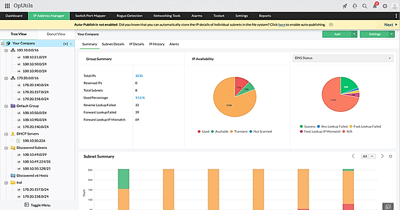Dismiss the auto-publish banner close icon
Screen dimensions: 400x210
pos(331,25)
